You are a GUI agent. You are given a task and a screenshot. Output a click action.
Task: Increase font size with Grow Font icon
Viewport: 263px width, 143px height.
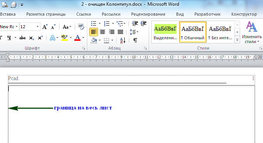[x=45, y=27]
